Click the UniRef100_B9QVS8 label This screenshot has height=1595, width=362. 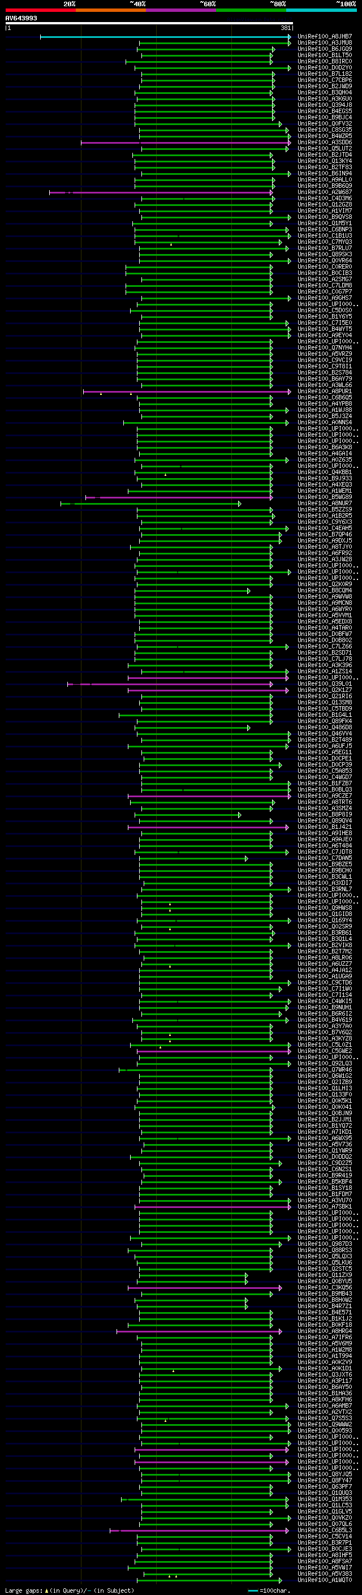click(x=325, y=217)
